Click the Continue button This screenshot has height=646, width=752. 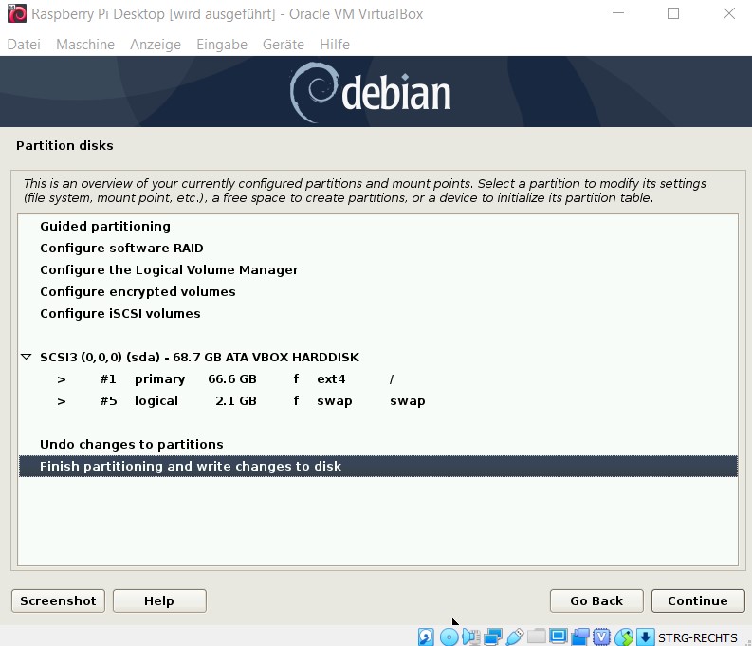698,600
